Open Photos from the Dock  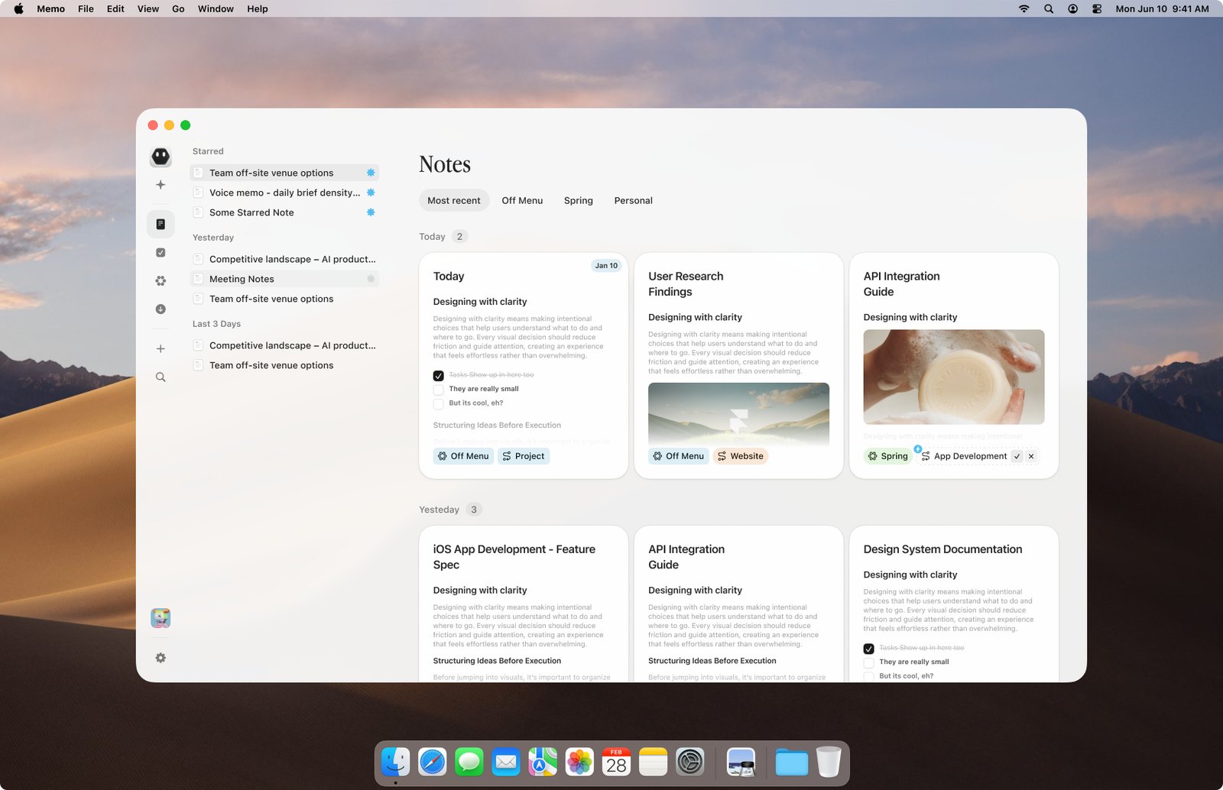579,762
